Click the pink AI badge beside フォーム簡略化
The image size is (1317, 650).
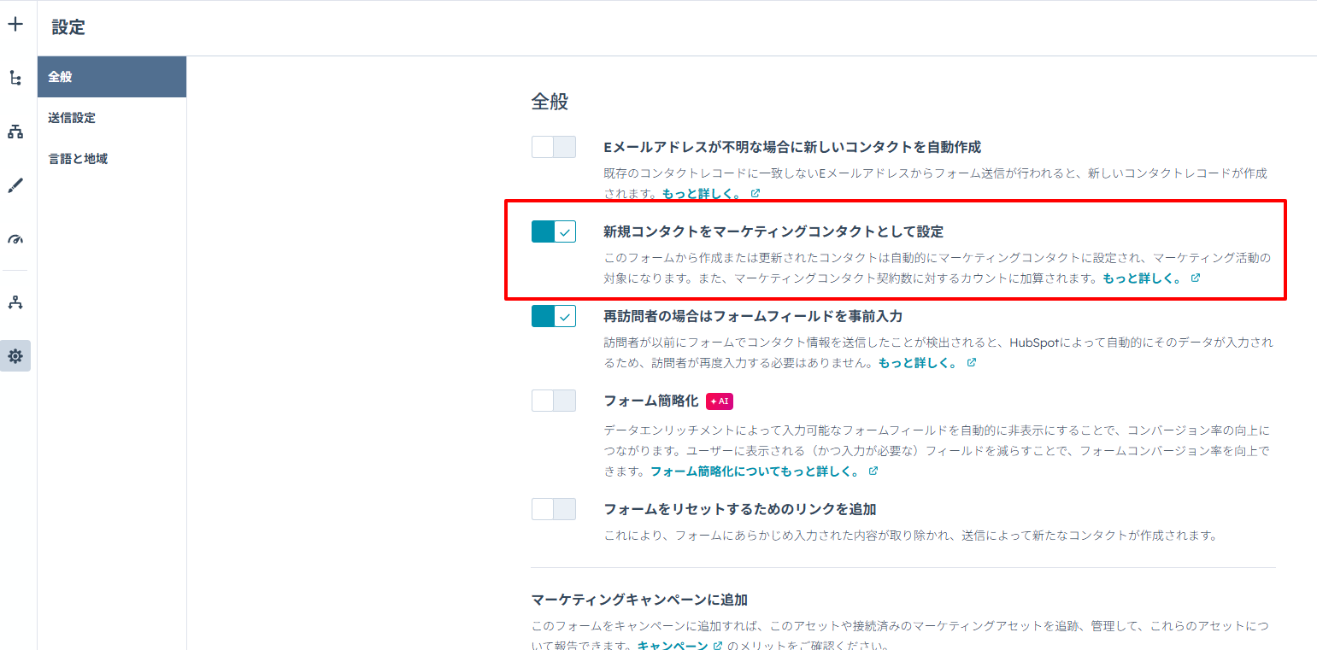[720, 401]
